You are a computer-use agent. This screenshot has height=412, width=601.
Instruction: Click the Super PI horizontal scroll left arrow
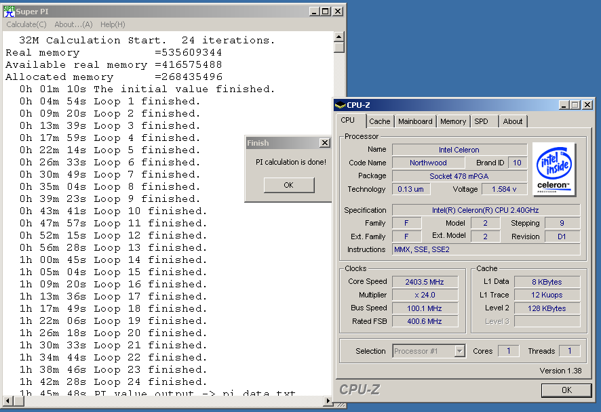(x=8, y=401)
